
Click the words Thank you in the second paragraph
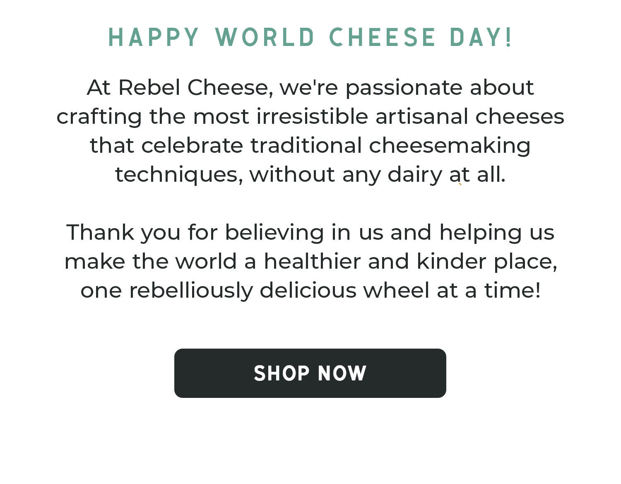click(x=123, y=233)
